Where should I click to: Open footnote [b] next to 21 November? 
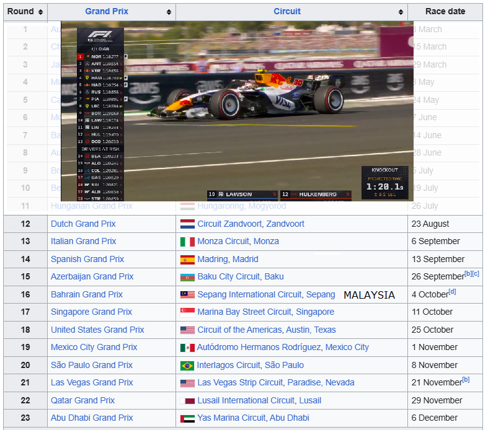point(466,380)
